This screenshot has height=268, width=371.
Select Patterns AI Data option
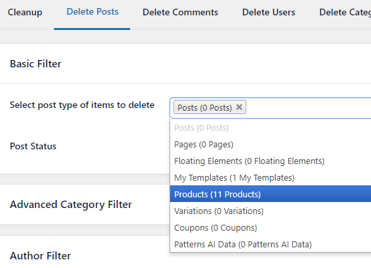(x=270, y=244)
